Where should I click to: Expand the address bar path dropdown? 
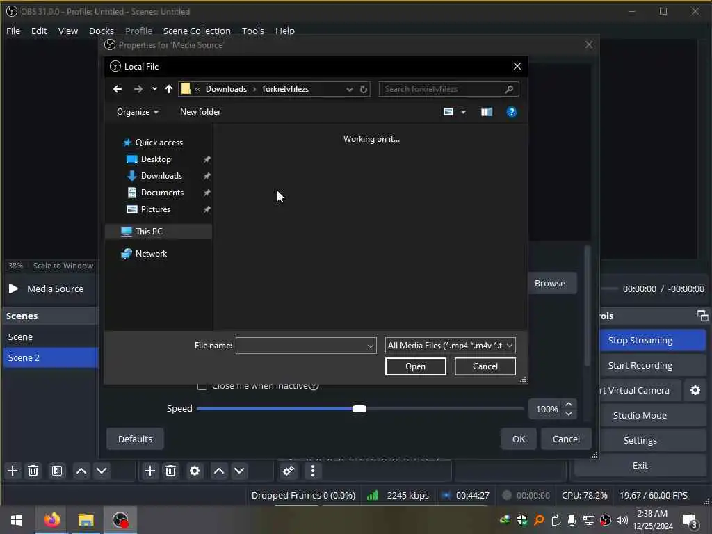pyautogui.click(x=349, y=89)
